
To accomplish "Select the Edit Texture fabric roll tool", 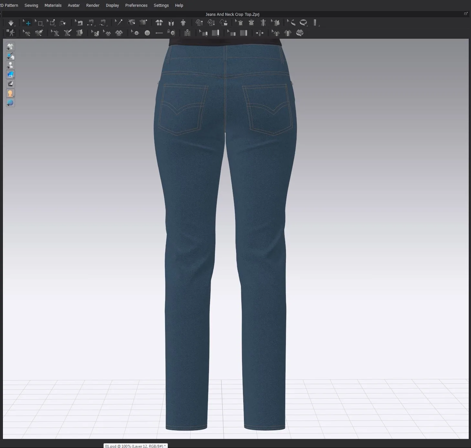I will (x=95, y=33).
